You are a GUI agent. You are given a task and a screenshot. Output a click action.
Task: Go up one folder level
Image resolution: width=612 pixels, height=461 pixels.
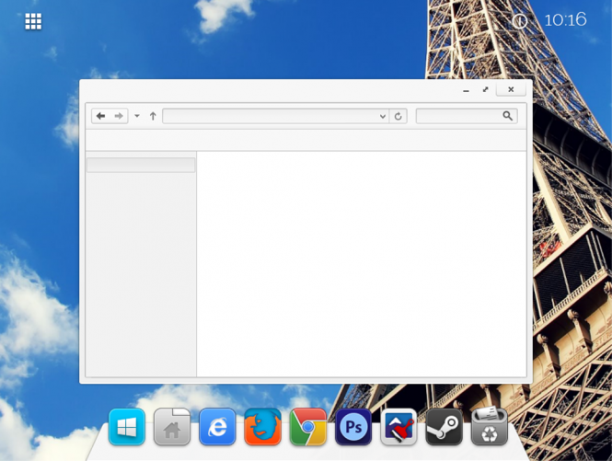coord(153,116)
